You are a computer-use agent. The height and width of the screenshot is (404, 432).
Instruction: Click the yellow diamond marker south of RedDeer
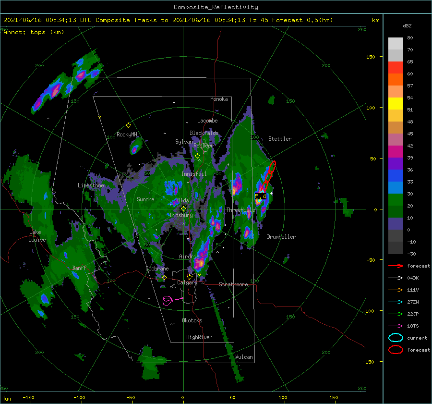coord(197,156)
